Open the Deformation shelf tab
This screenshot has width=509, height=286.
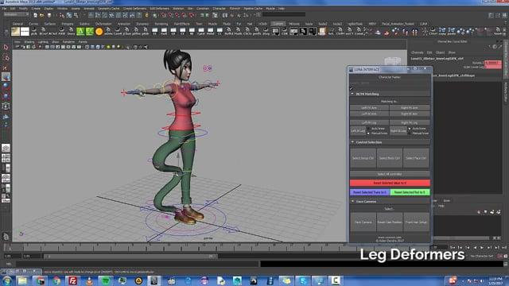[103, 24]
